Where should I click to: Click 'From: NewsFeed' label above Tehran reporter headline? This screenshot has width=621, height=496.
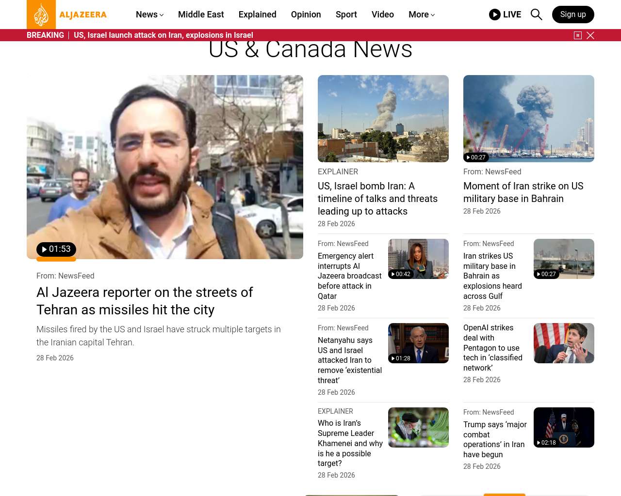click(65, 276)
